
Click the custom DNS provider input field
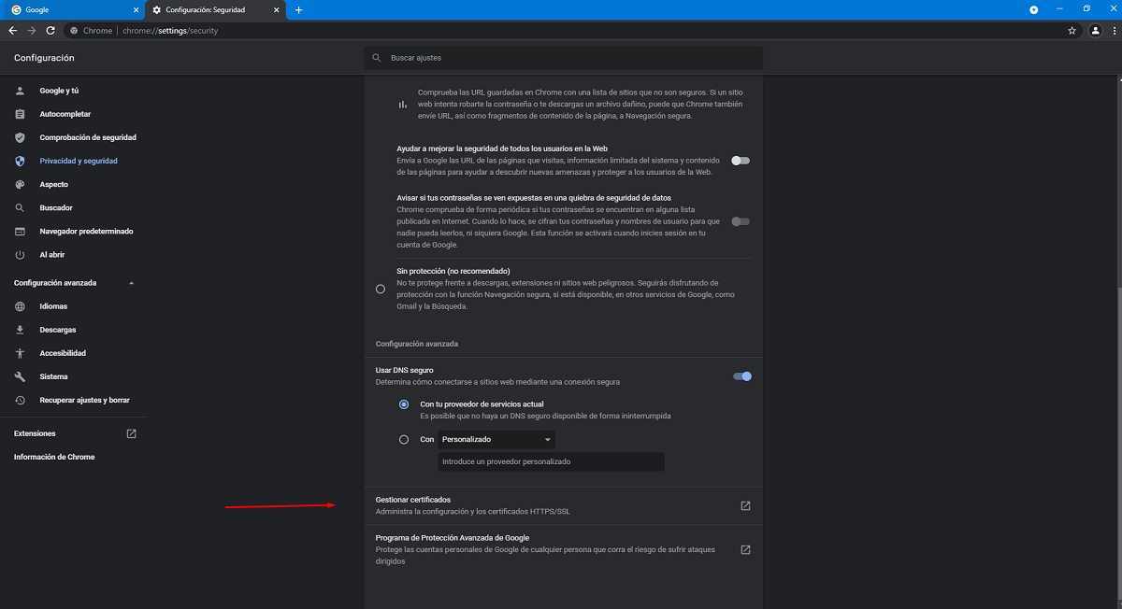pyautogui.click(x=551, y=461)
